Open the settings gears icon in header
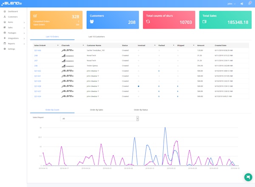The width and height of the screenshot is (255, 187). click(x=241, y=3)
